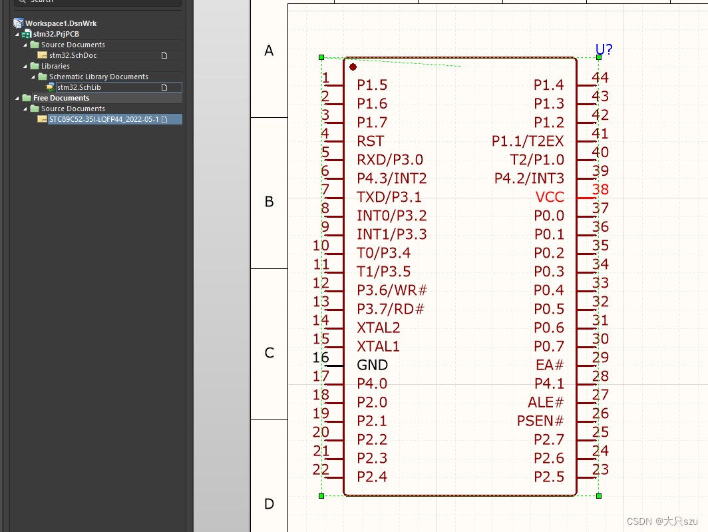708x532 pixels.
Task: Collapse the Free Documents group
Action: coord(17,98)
